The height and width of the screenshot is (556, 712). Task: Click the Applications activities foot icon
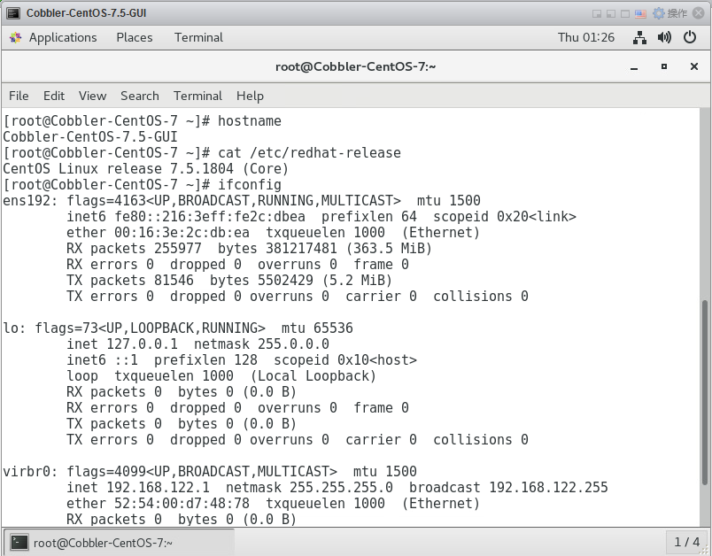15,38
